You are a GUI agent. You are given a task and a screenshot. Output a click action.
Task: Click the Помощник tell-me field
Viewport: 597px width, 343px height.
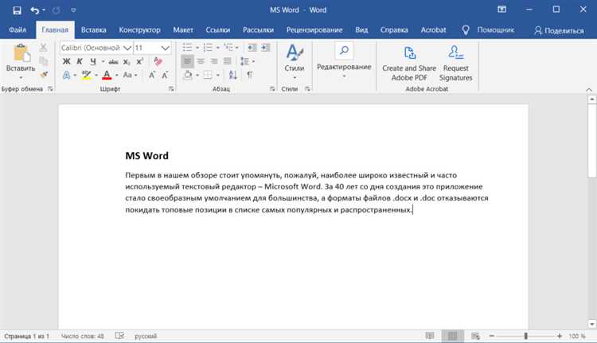point(495,29)
